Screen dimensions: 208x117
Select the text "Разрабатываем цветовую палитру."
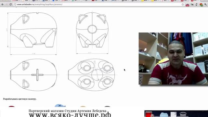click(20, 99)
